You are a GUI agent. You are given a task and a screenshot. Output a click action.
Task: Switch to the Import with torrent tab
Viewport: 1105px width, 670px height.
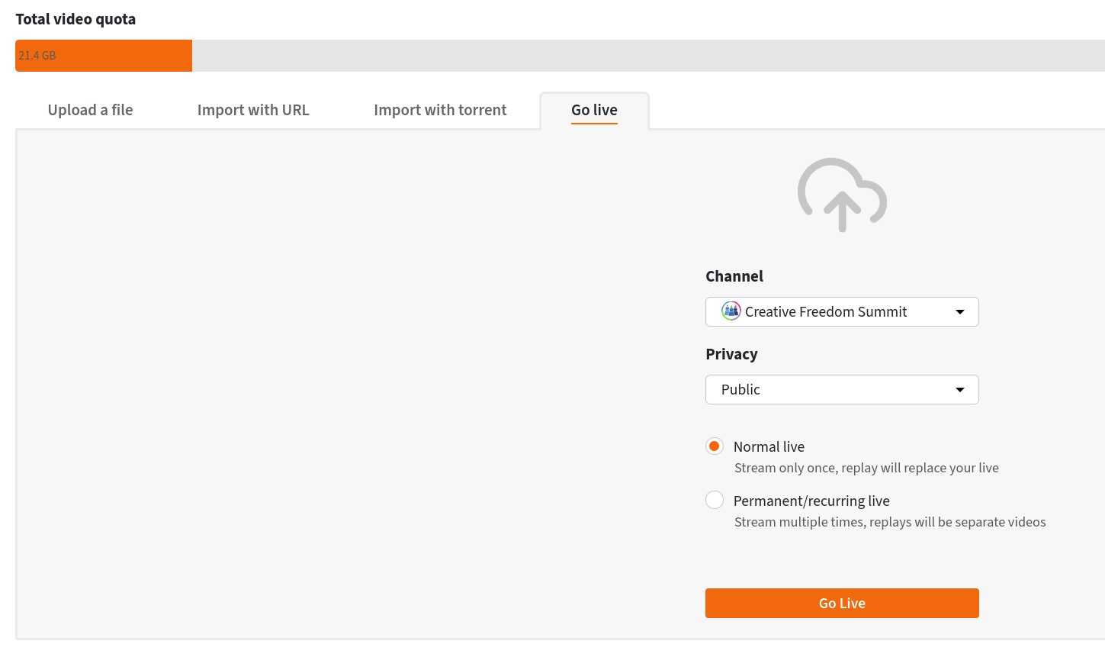coord(440,110)
